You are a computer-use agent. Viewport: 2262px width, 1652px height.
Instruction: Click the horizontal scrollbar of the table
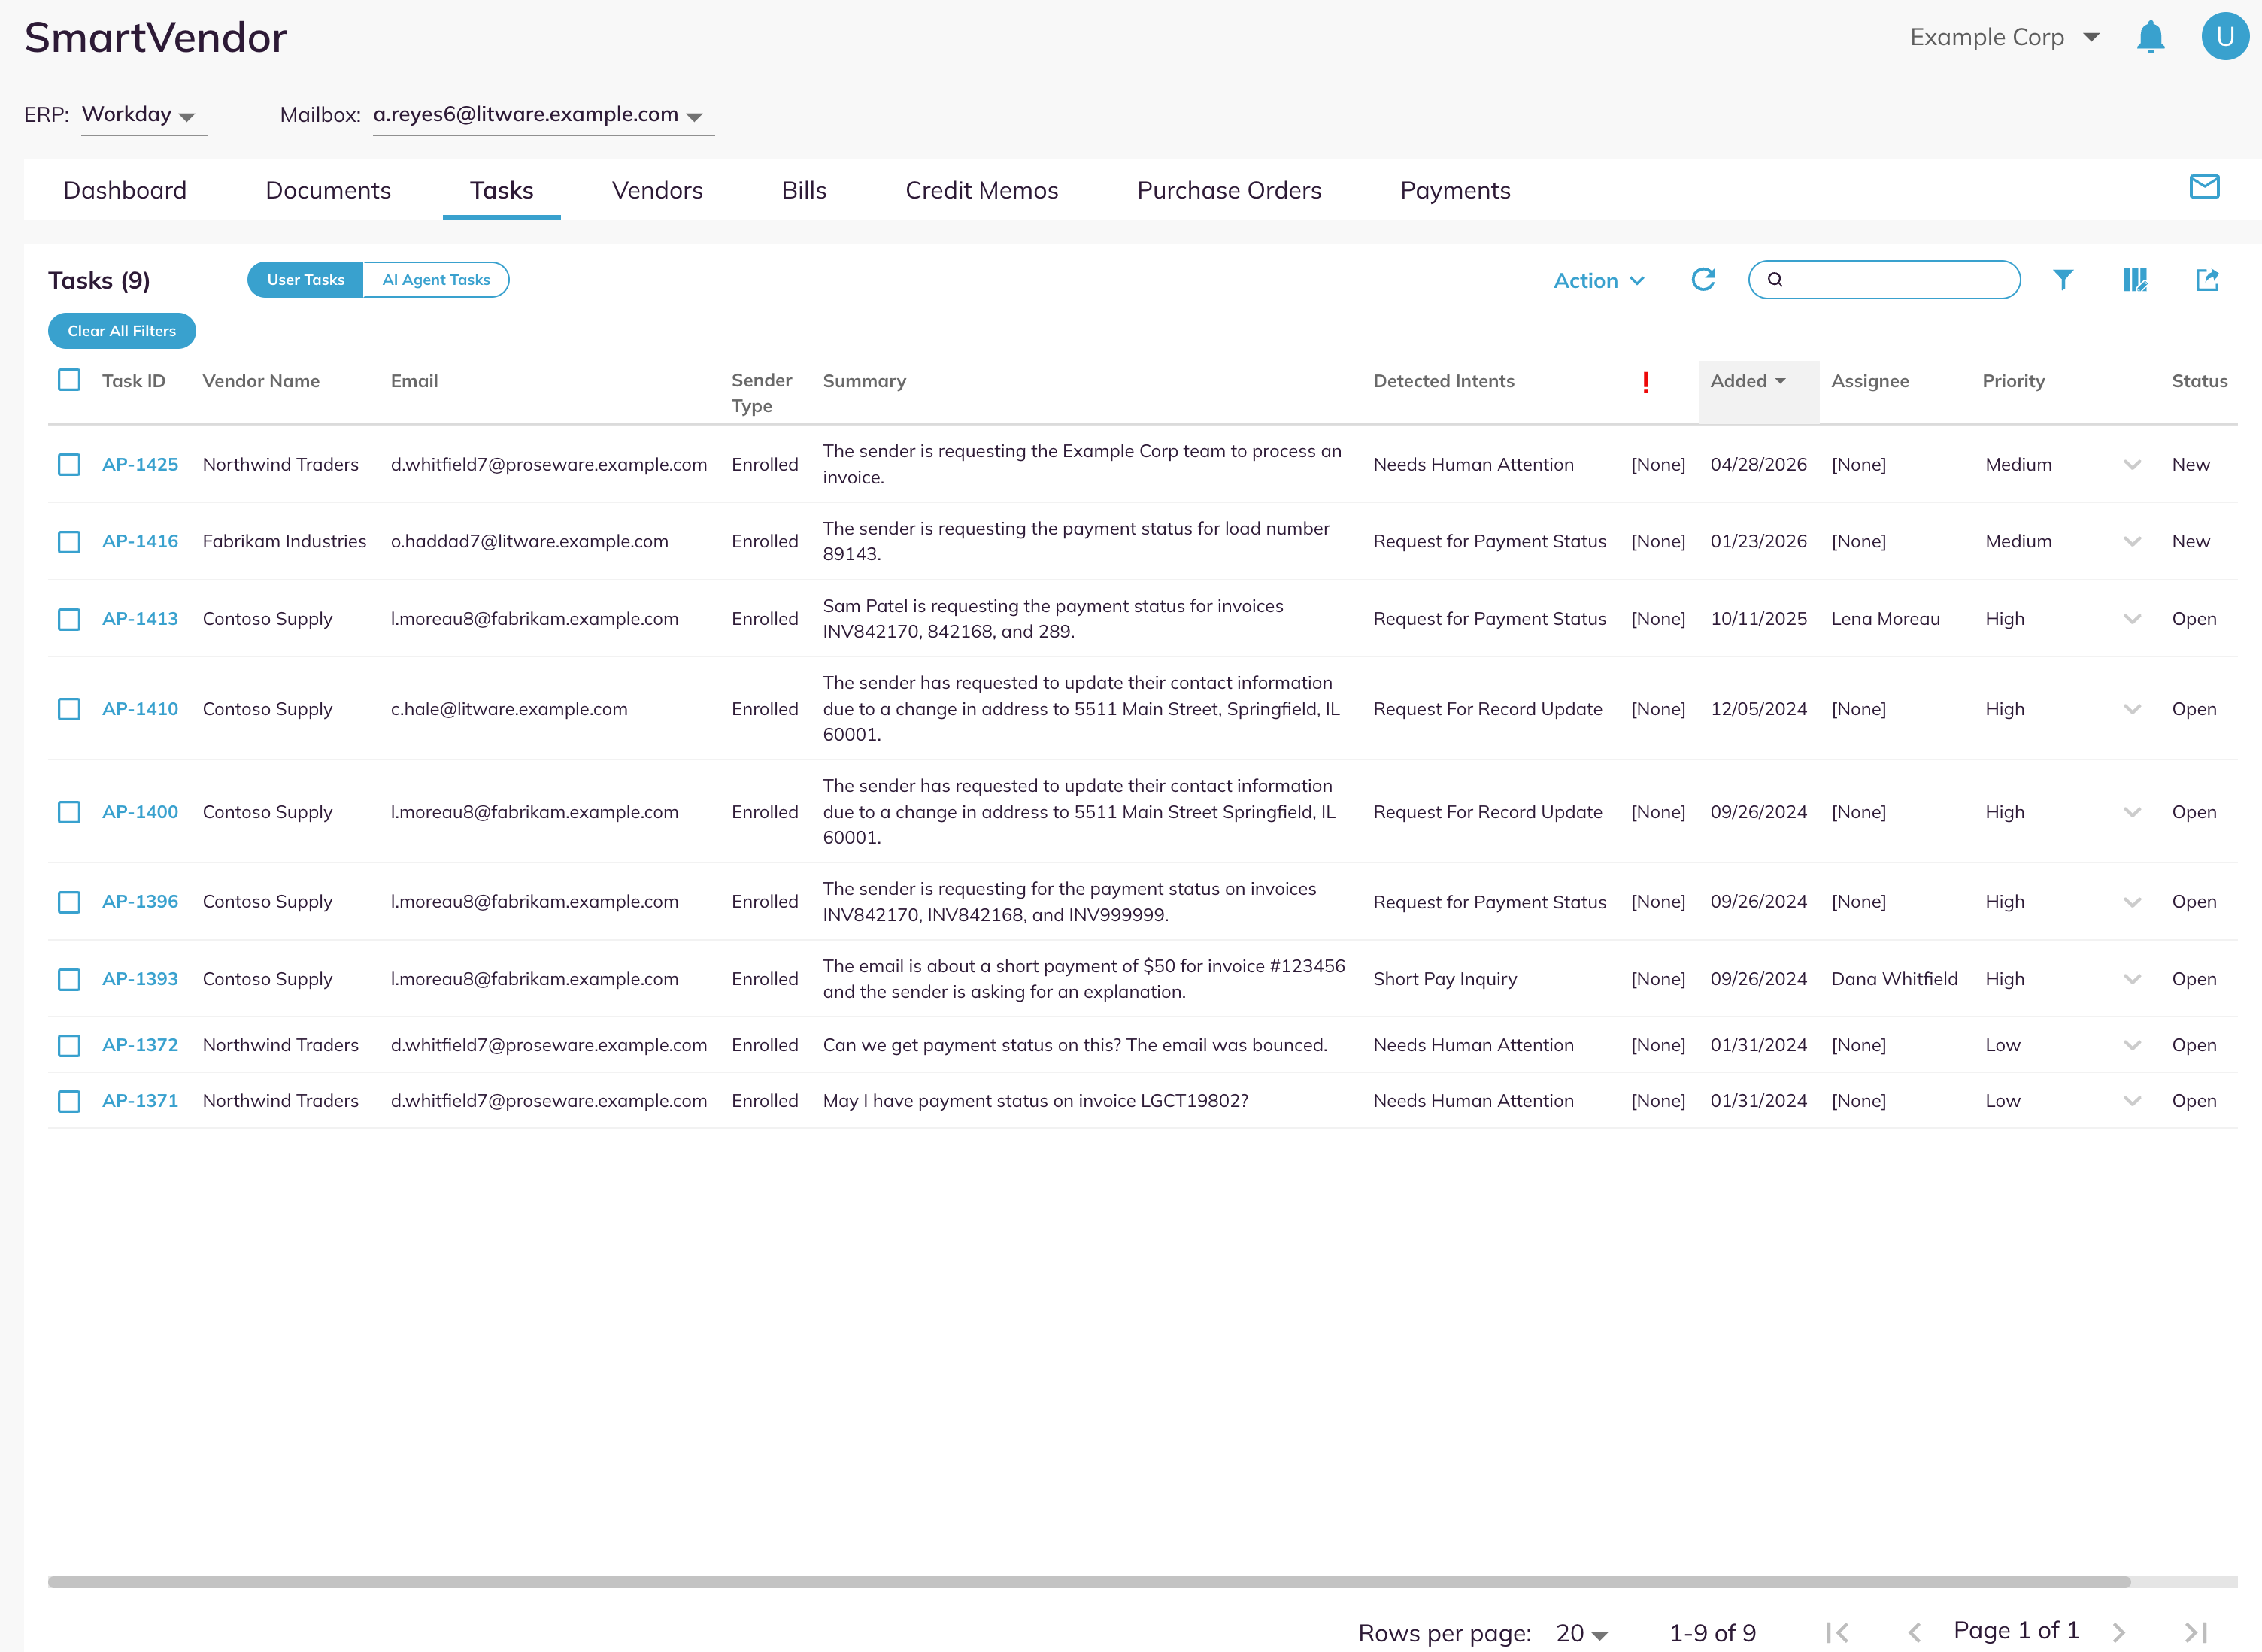(x=1089, y=1582)
